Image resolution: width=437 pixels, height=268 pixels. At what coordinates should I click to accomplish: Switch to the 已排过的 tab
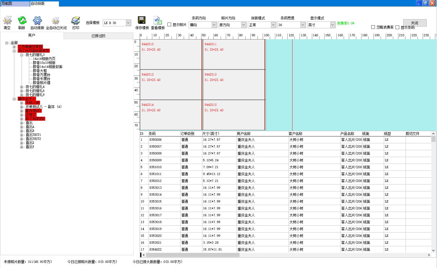click(98, 36)
